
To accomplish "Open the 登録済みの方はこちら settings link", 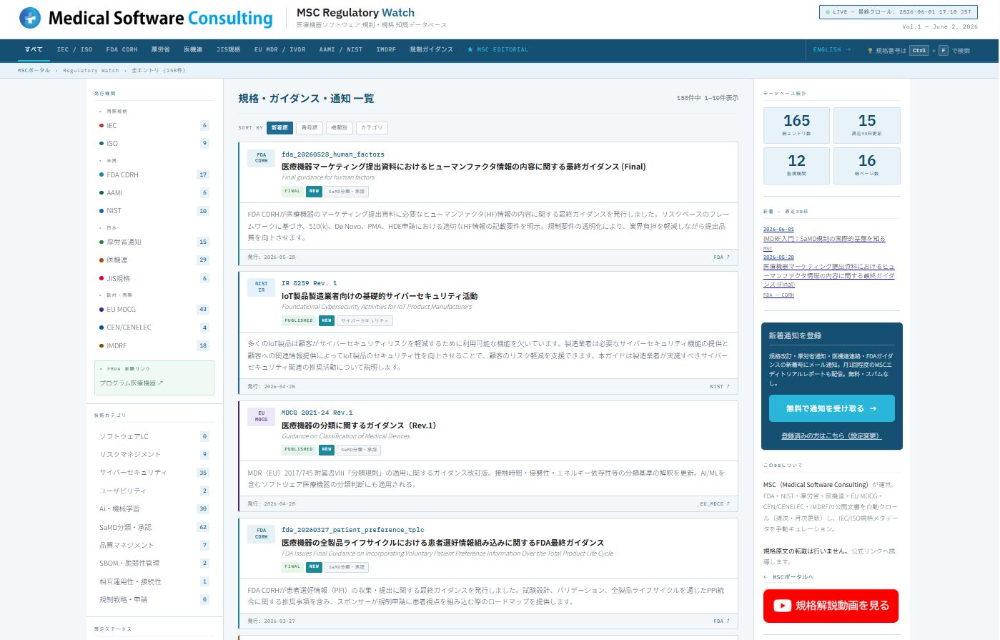I will pos(831,436).
